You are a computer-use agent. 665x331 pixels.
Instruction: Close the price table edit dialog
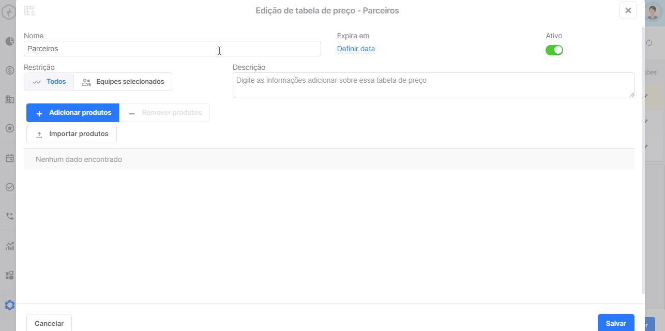[628, 10]
